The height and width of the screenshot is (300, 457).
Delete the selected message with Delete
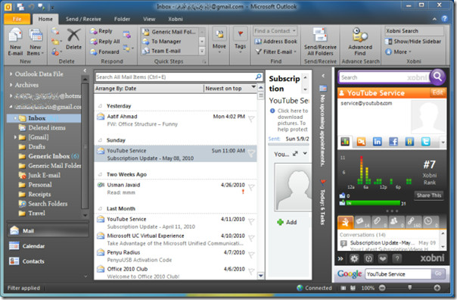(x=73, y=39)
